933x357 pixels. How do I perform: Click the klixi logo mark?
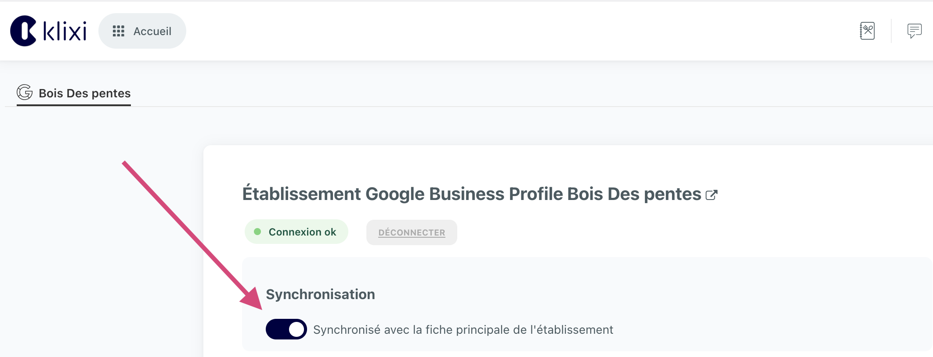pyautogui.click(x=23, y=31)
